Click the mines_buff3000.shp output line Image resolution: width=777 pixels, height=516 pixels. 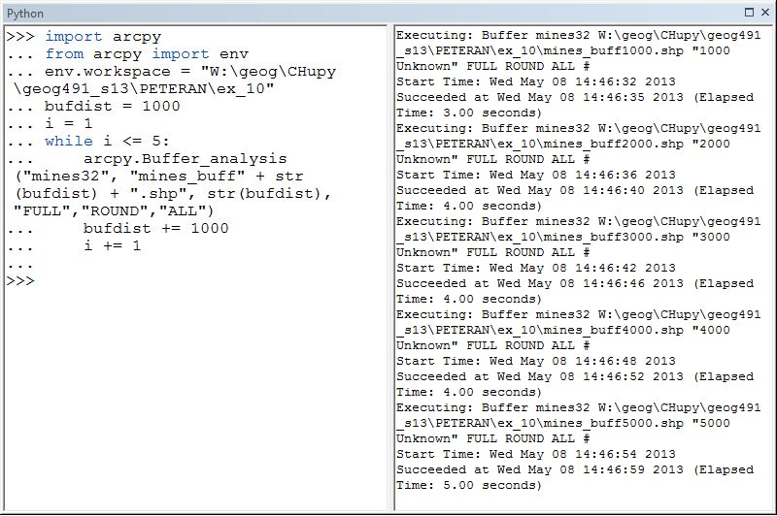tap(563, 237)
